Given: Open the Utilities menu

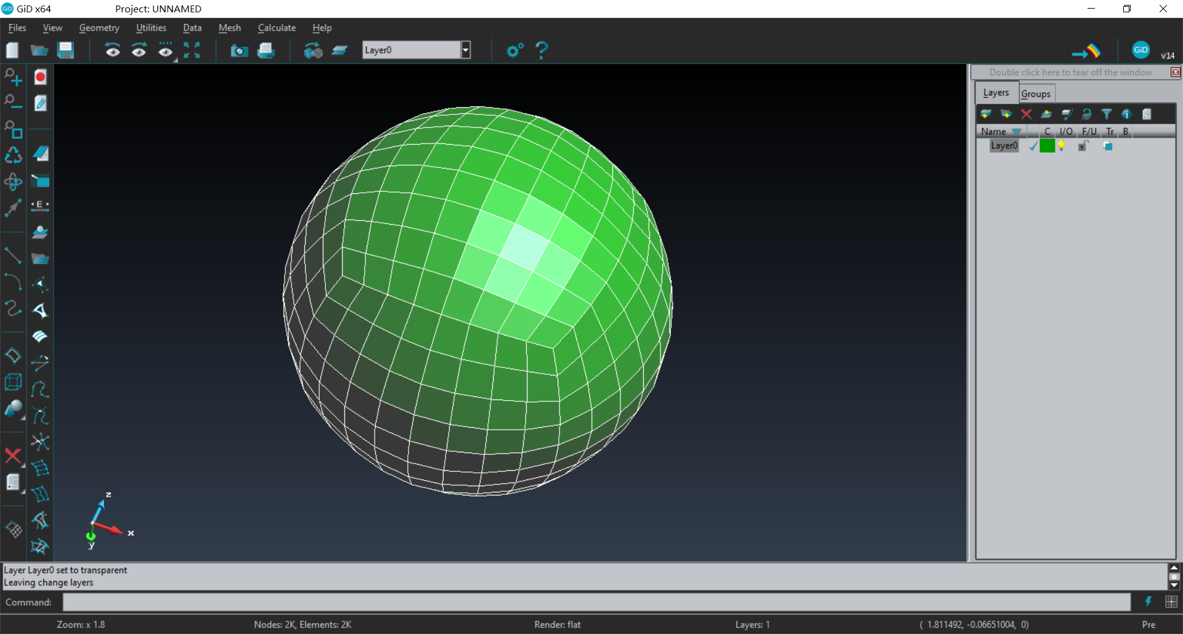Looking at the screenshot, I should click(x=151, y=28).
